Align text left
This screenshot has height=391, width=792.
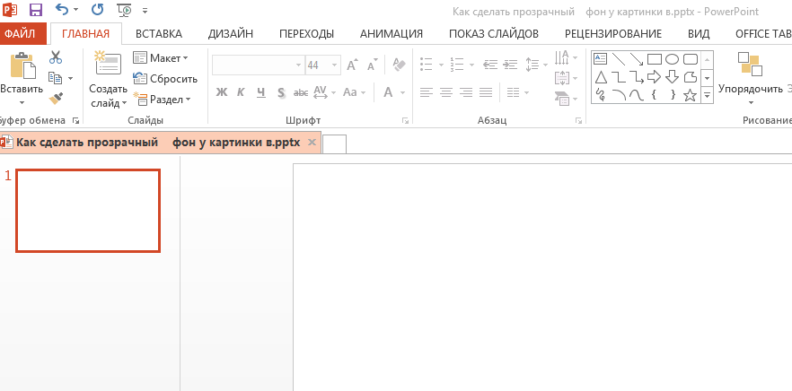[427, 92]
